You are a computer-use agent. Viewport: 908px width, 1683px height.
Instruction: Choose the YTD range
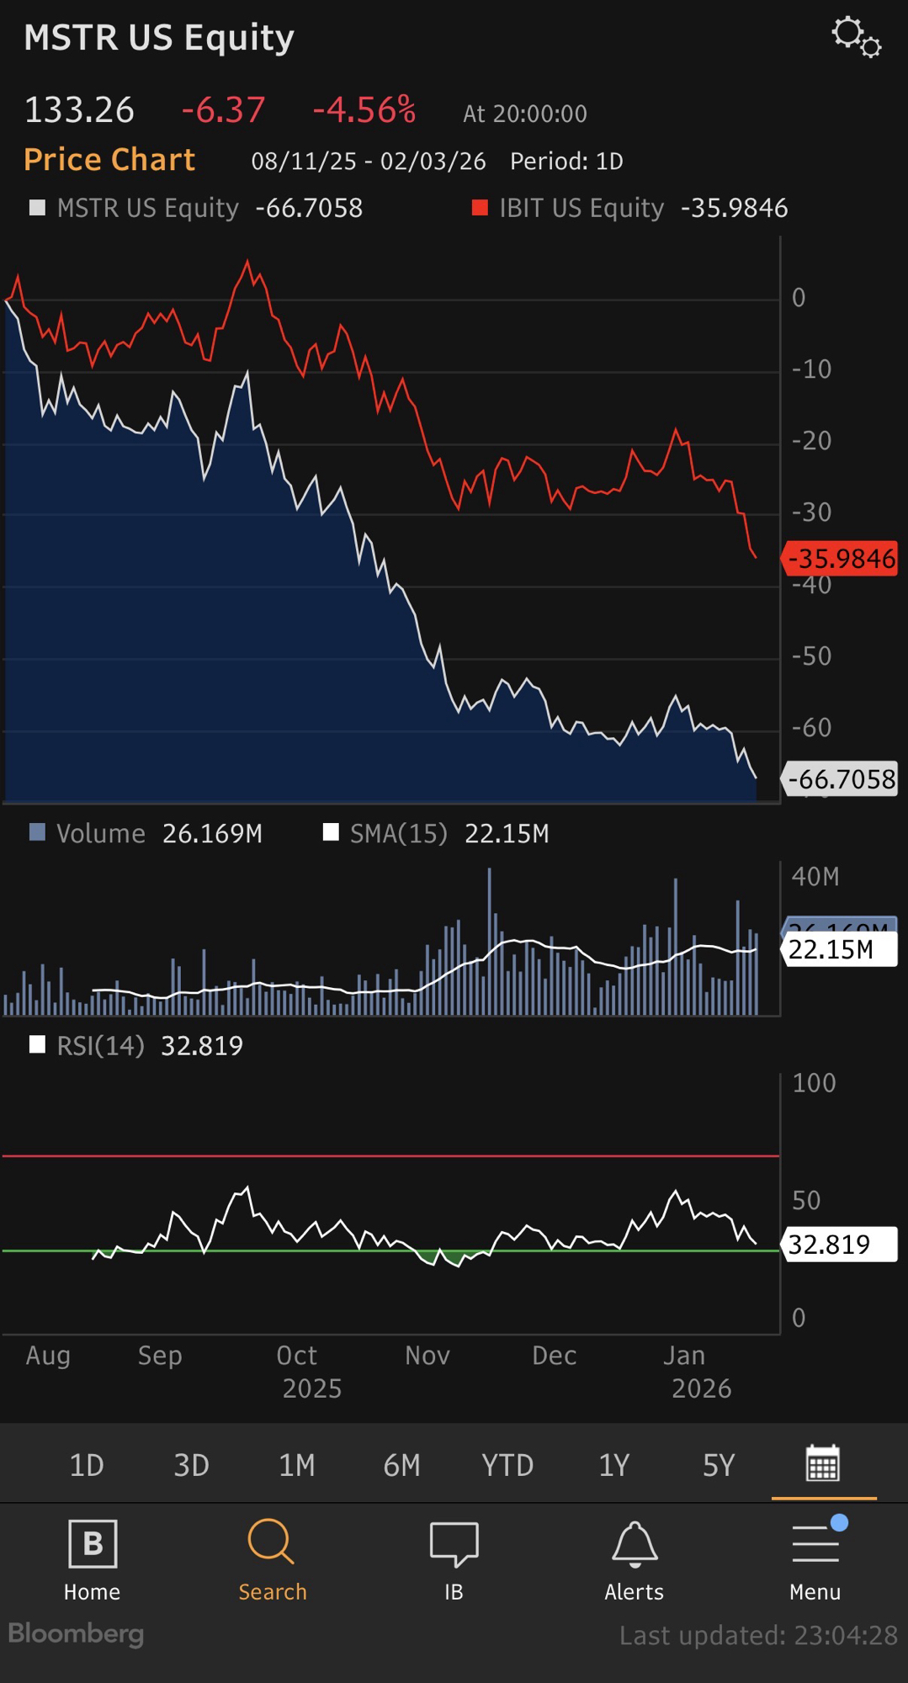click(507, 1465)
